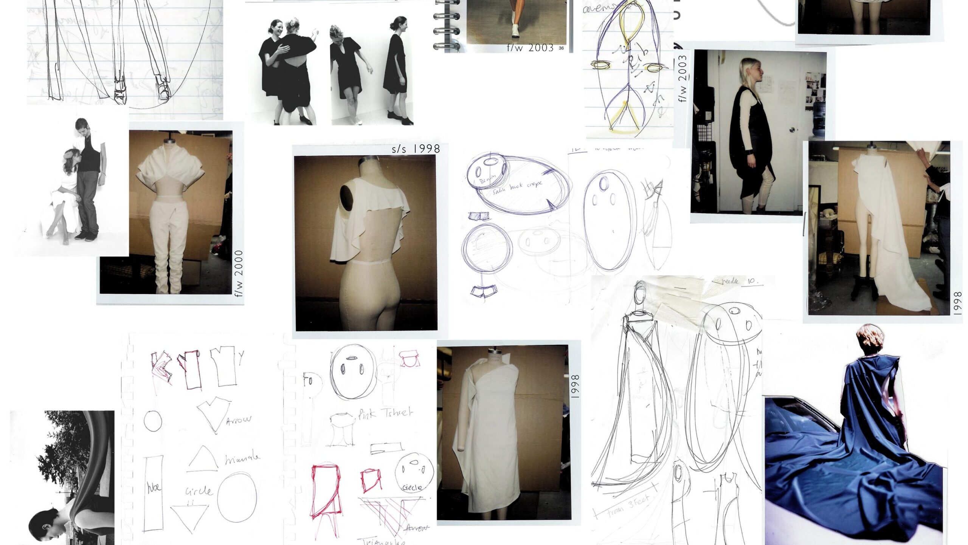Screen dimensions: 968x545
Task: Click the vertical 'f/w 2003' label
Action: pos(683,79)
